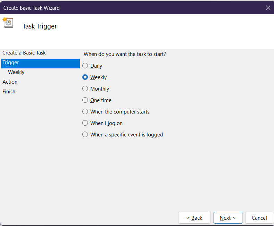The height and width of the screenshot is (226, 274).
Task: Click the Task Scheduler clock icon
Action: pos(8,22)
